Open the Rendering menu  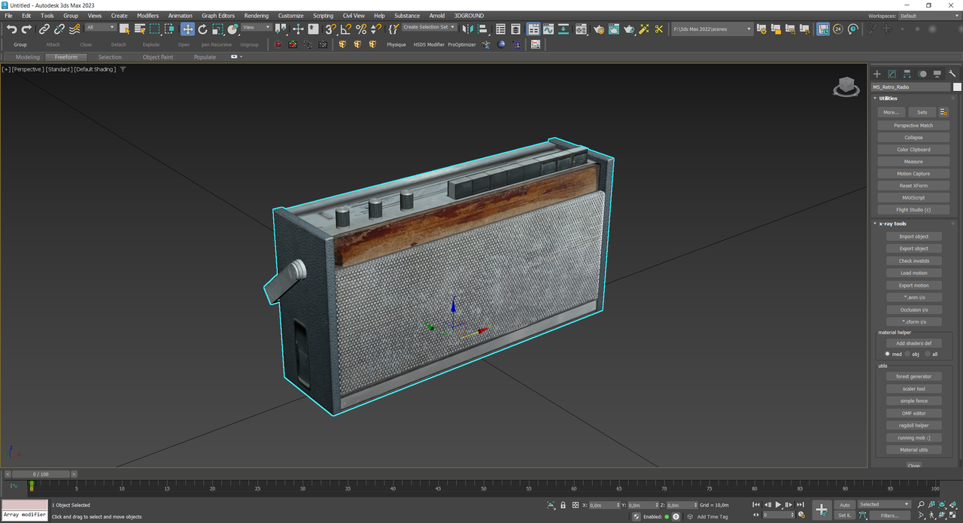256,15
